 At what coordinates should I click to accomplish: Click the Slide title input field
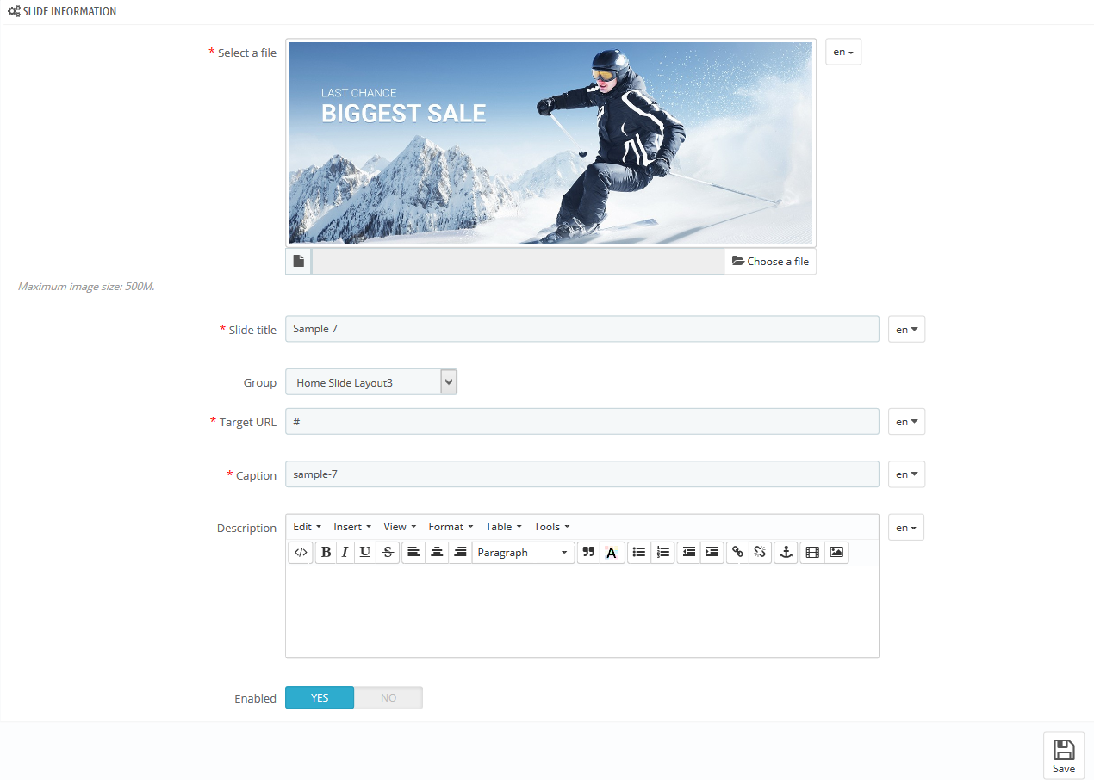pos(582,329)
